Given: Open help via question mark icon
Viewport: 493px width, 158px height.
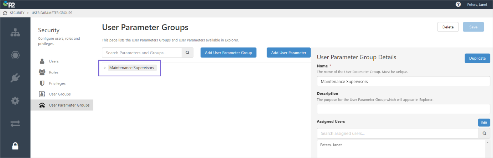Looking at the screenshot, I should pos(458,5).
